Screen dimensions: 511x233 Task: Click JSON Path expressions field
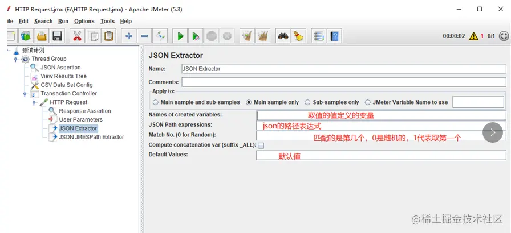point(382,126)
